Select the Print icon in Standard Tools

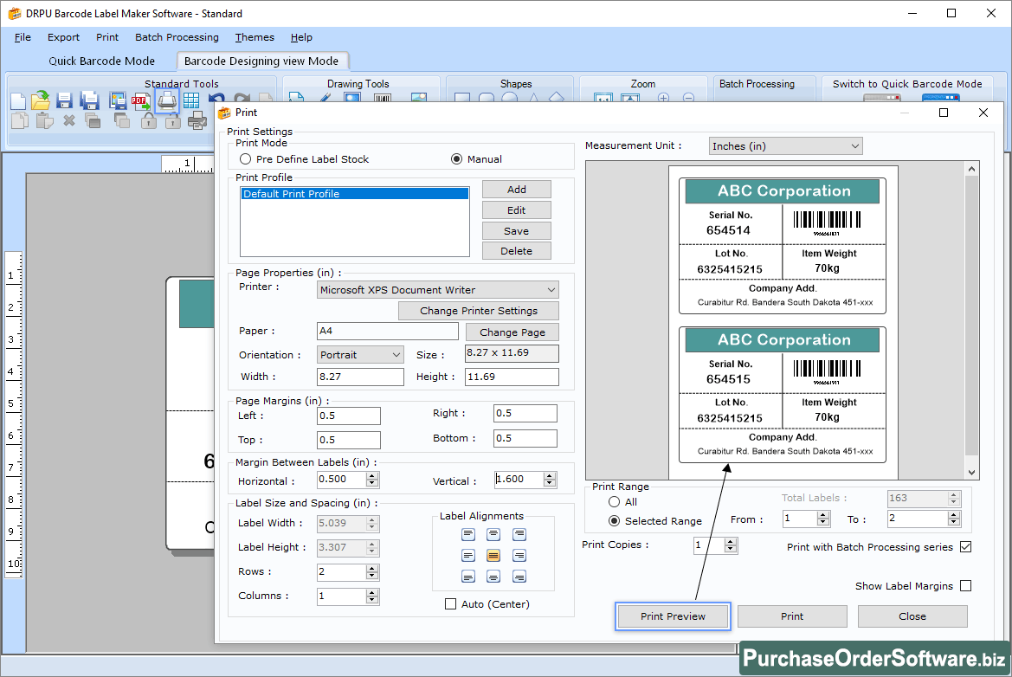[166, 100]
